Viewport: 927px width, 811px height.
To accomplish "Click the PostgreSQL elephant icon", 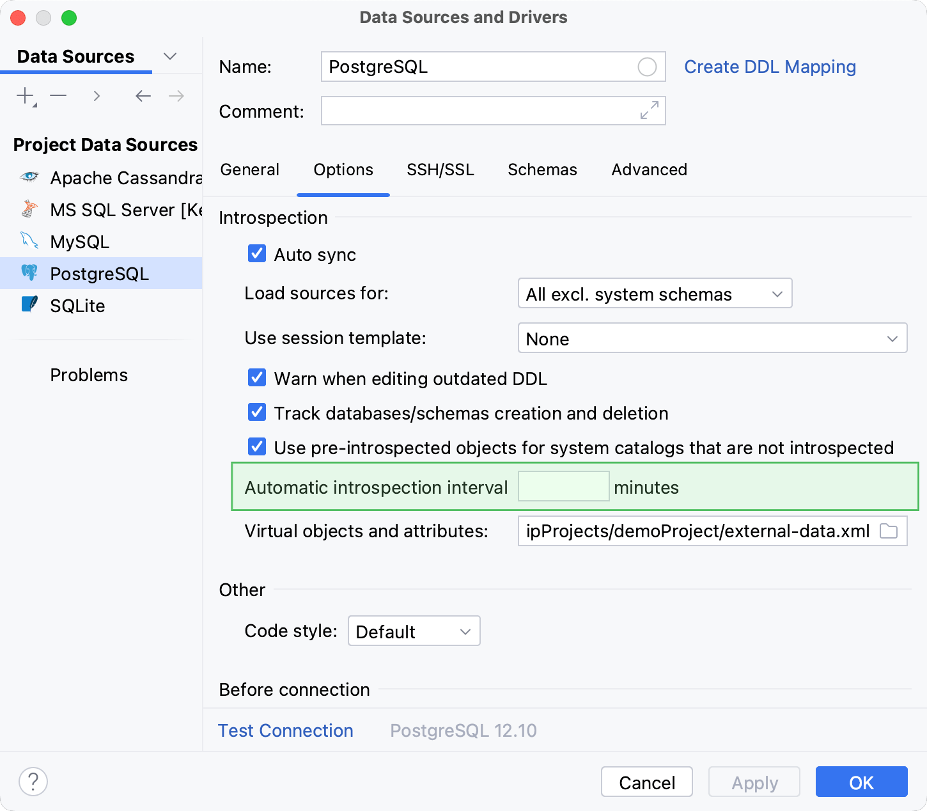I will (x=29, y=273).
